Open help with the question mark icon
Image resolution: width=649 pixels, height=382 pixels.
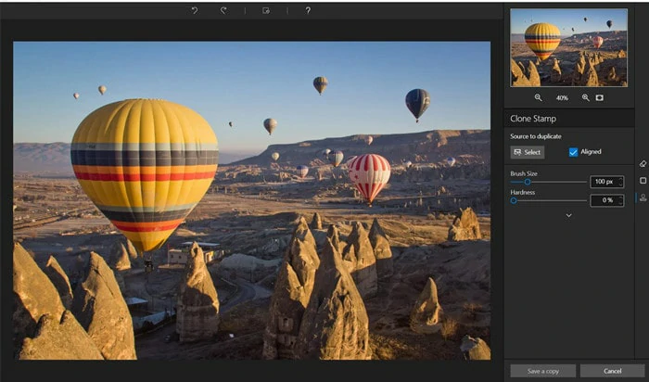[x=308, y=10]
